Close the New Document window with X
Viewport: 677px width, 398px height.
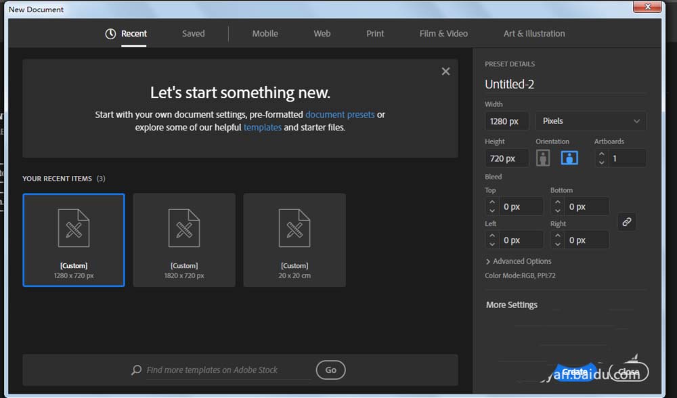[647, 7]
